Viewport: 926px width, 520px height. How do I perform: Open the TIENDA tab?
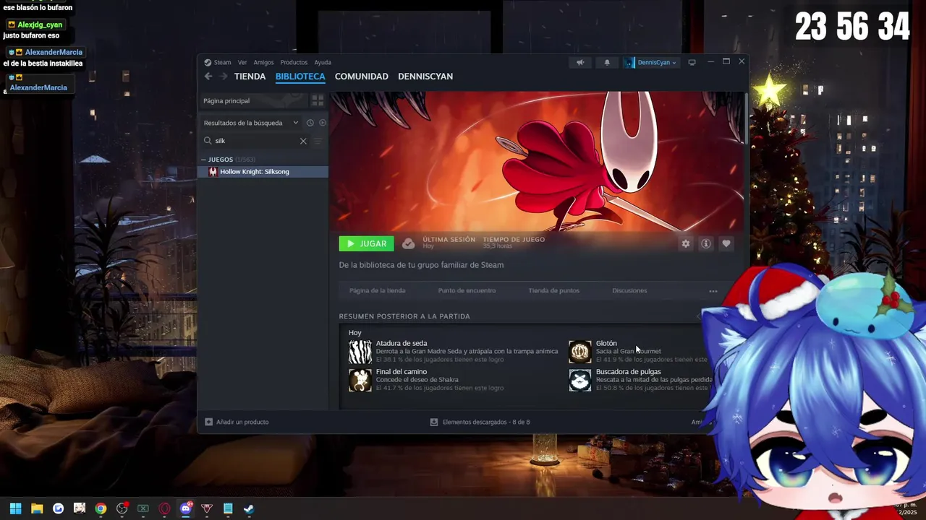pos(250,76)
